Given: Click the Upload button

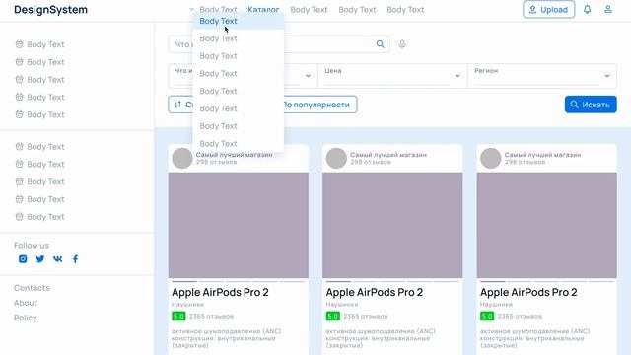Looking at the screenshot, I should [549, 9].
